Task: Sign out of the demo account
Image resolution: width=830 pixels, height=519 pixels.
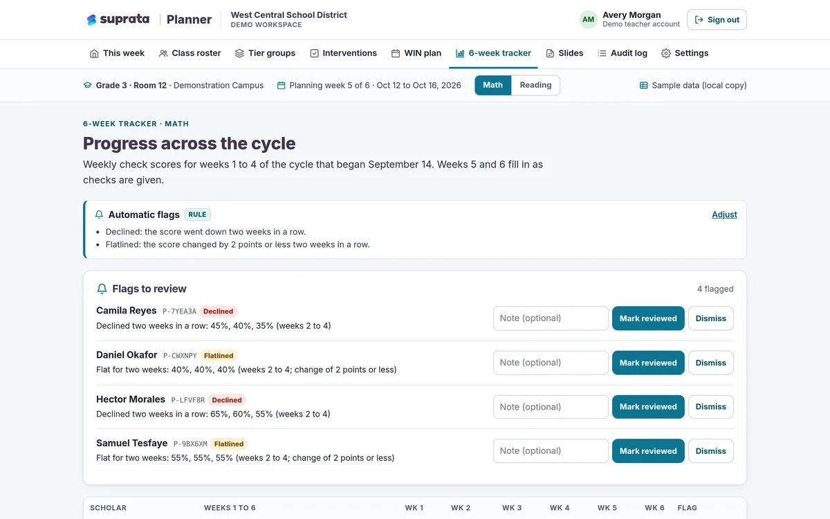Action: click(717, 19)
